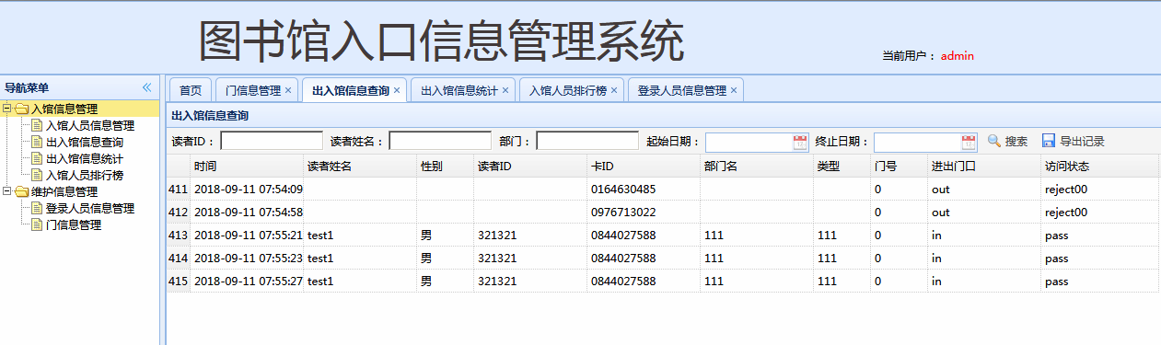Collapse the 维护信息管理 tree node

pos(7,192)
